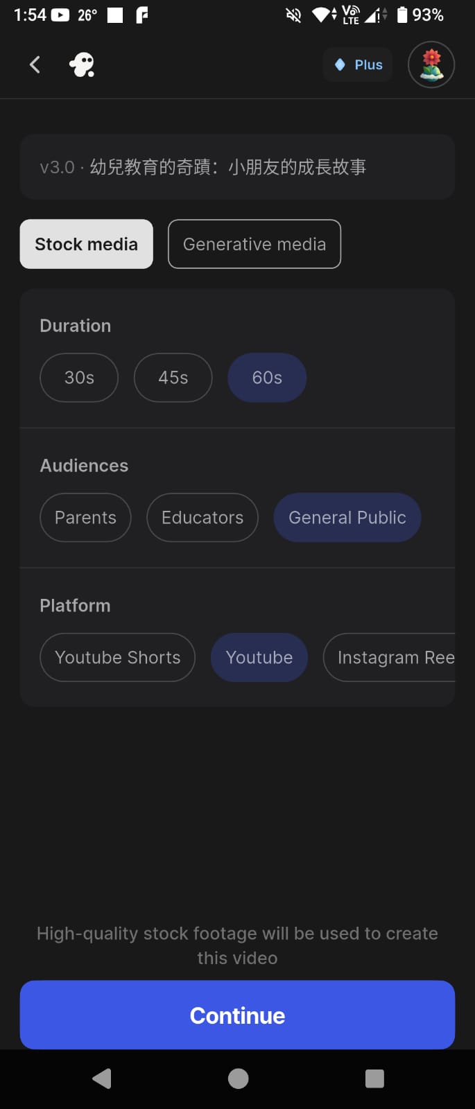
Task: Select Parents as the audience
Action: (85, 518)
